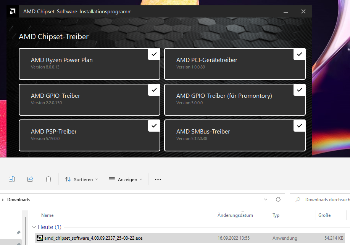Deselect the AMD SMBus-Treiber checkbox
The width and height of the screenshot is (350, 245).
299,126
